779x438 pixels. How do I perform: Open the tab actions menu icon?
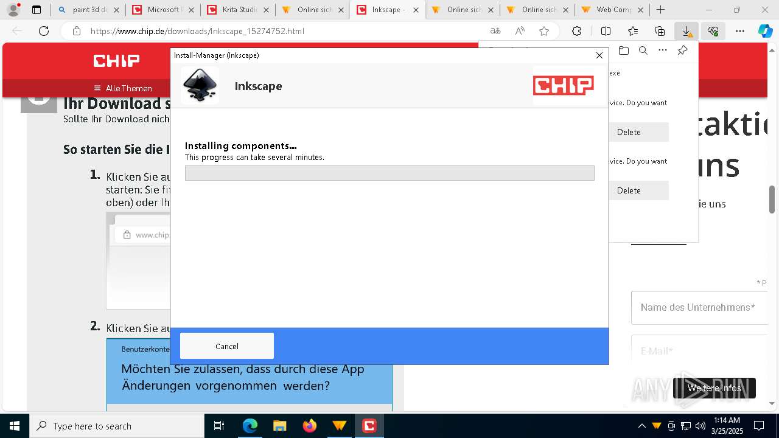click(37, 10)
